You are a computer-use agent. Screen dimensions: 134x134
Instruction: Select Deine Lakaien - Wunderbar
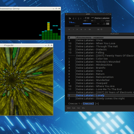tap(101, 80)
